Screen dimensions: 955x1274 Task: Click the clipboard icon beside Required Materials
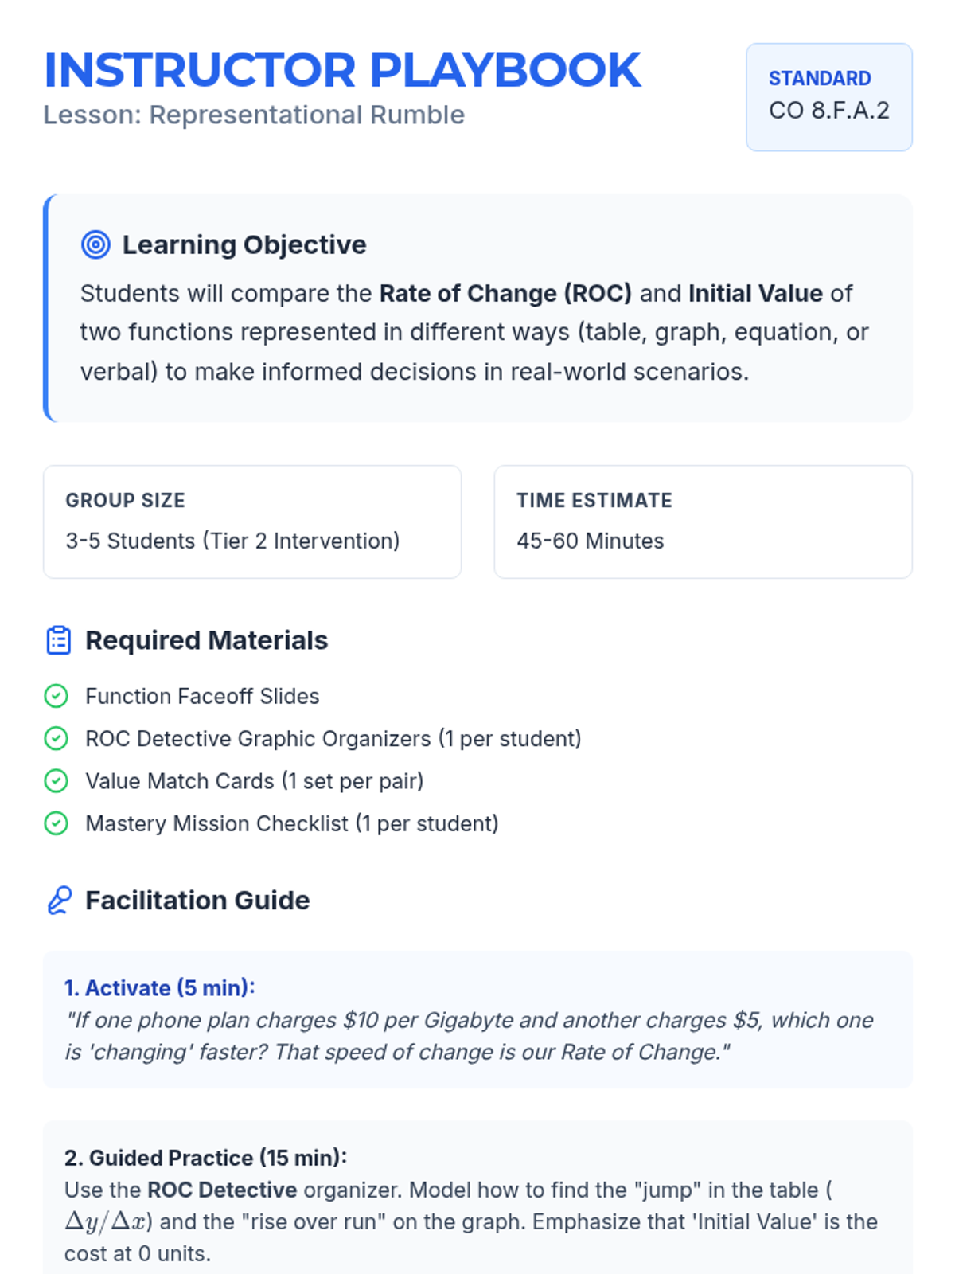pyautogui.click(x=59, y=640)
